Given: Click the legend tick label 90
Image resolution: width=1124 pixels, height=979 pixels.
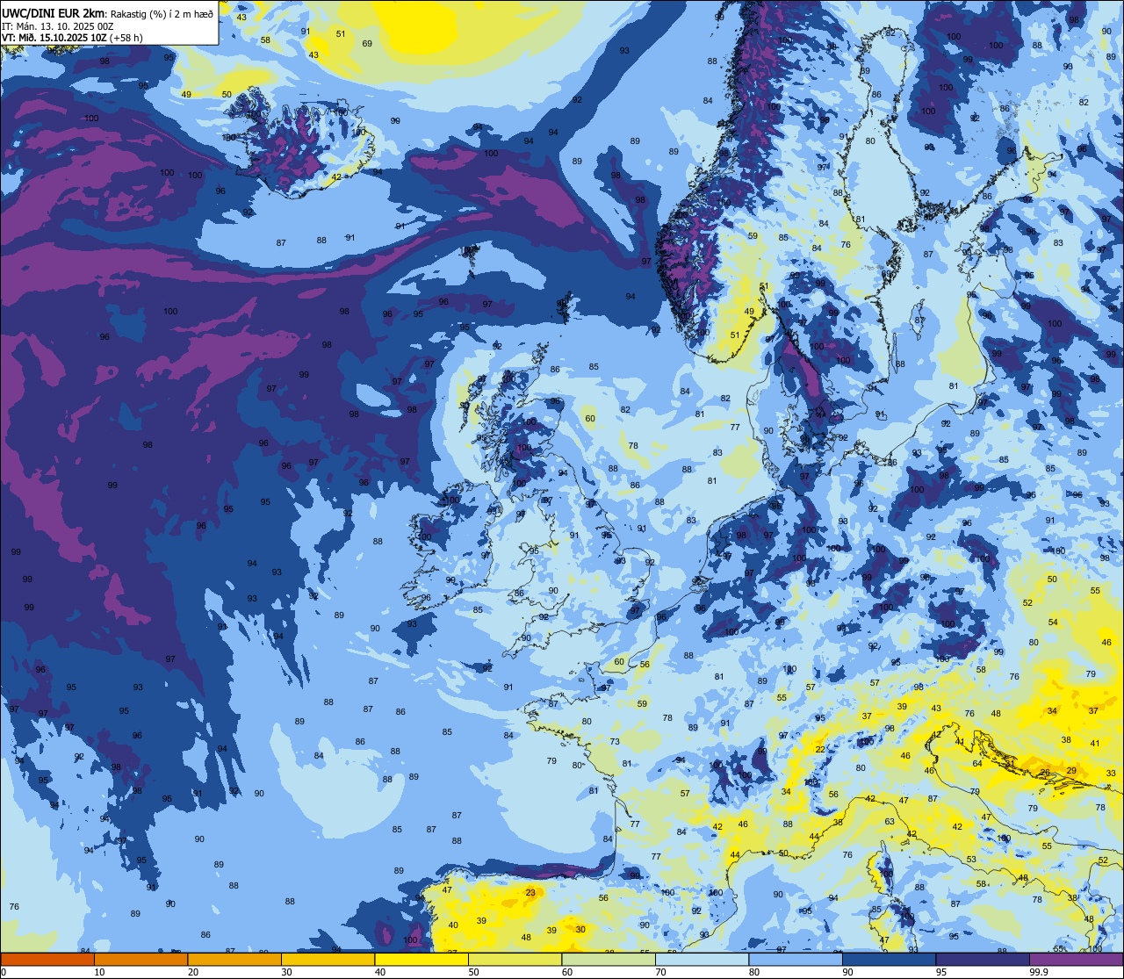Looking at the screenshot, I should click(847, 972).
